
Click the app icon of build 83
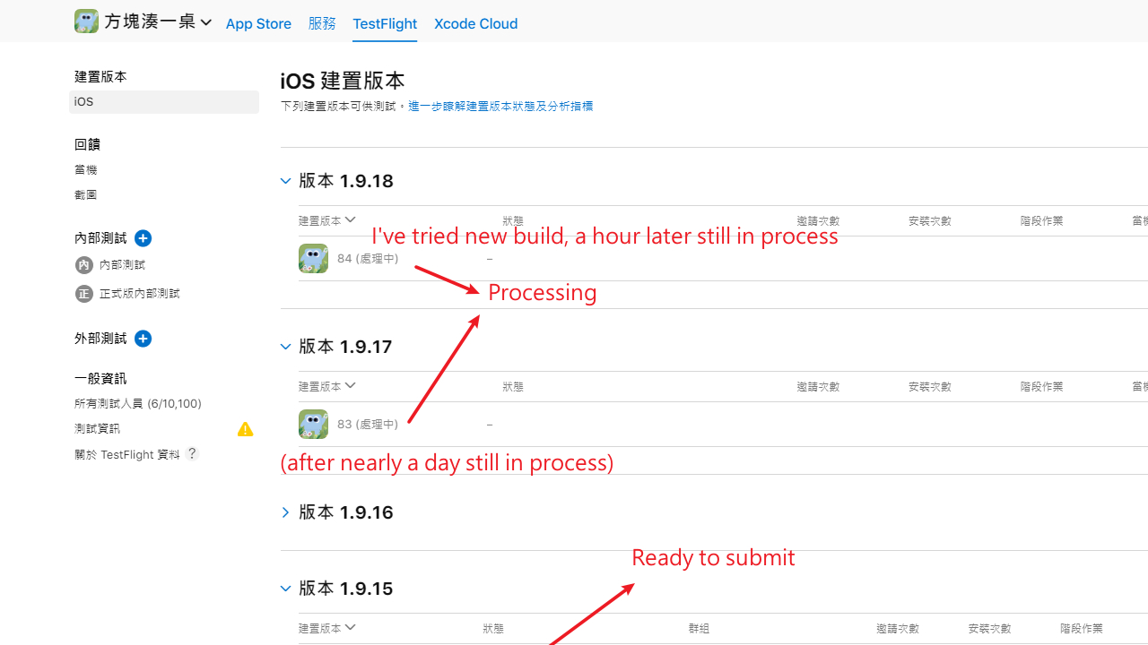313,425
